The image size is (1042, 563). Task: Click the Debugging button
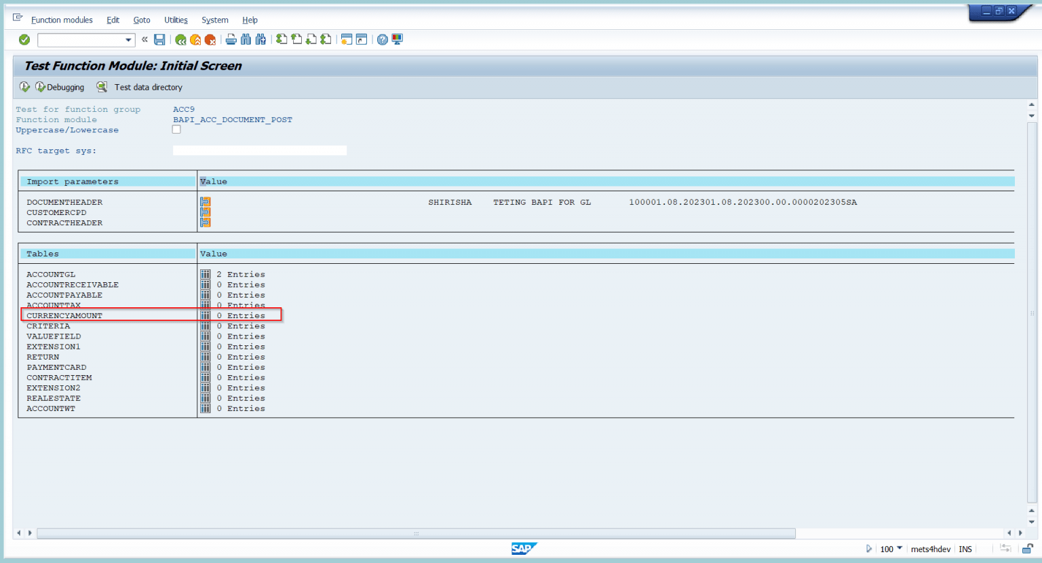coord(60,88)
